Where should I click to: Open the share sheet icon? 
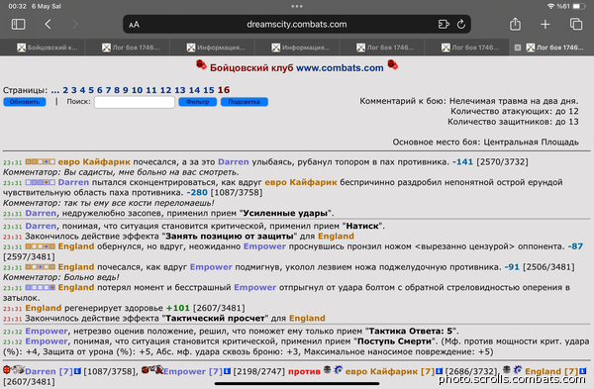coord(515,24)
